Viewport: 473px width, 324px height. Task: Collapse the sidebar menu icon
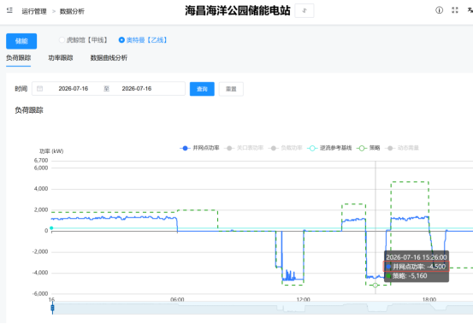(9, 10)
